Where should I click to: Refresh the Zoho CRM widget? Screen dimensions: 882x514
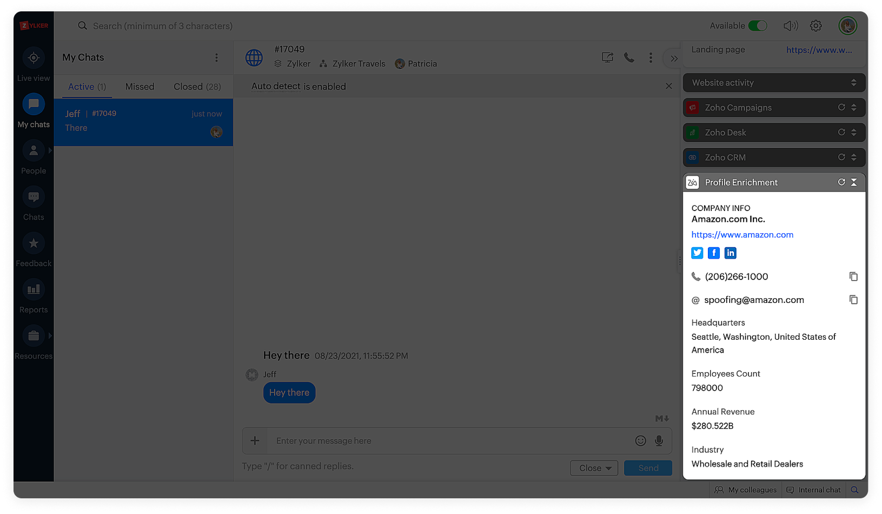pos(841,157)
